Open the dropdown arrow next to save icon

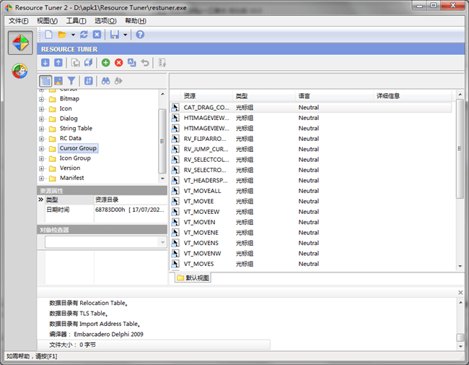pyautogui.click(x=125, y=35)
